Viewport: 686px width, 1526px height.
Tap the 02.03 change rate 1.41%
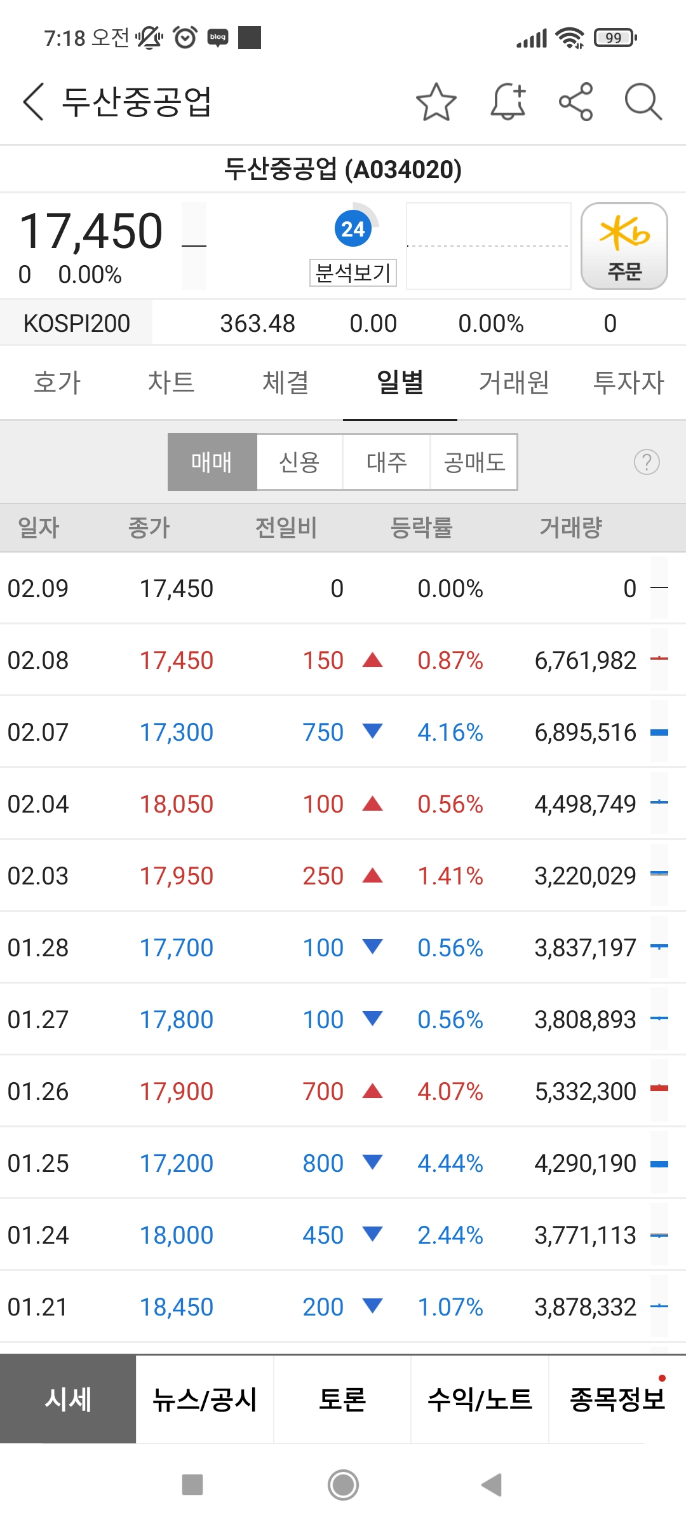[x=450, y=876]
